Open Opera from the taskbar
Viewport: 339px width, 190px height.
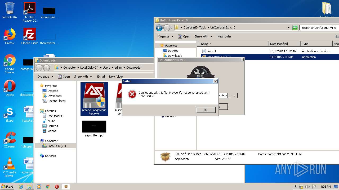click(57, 187)
